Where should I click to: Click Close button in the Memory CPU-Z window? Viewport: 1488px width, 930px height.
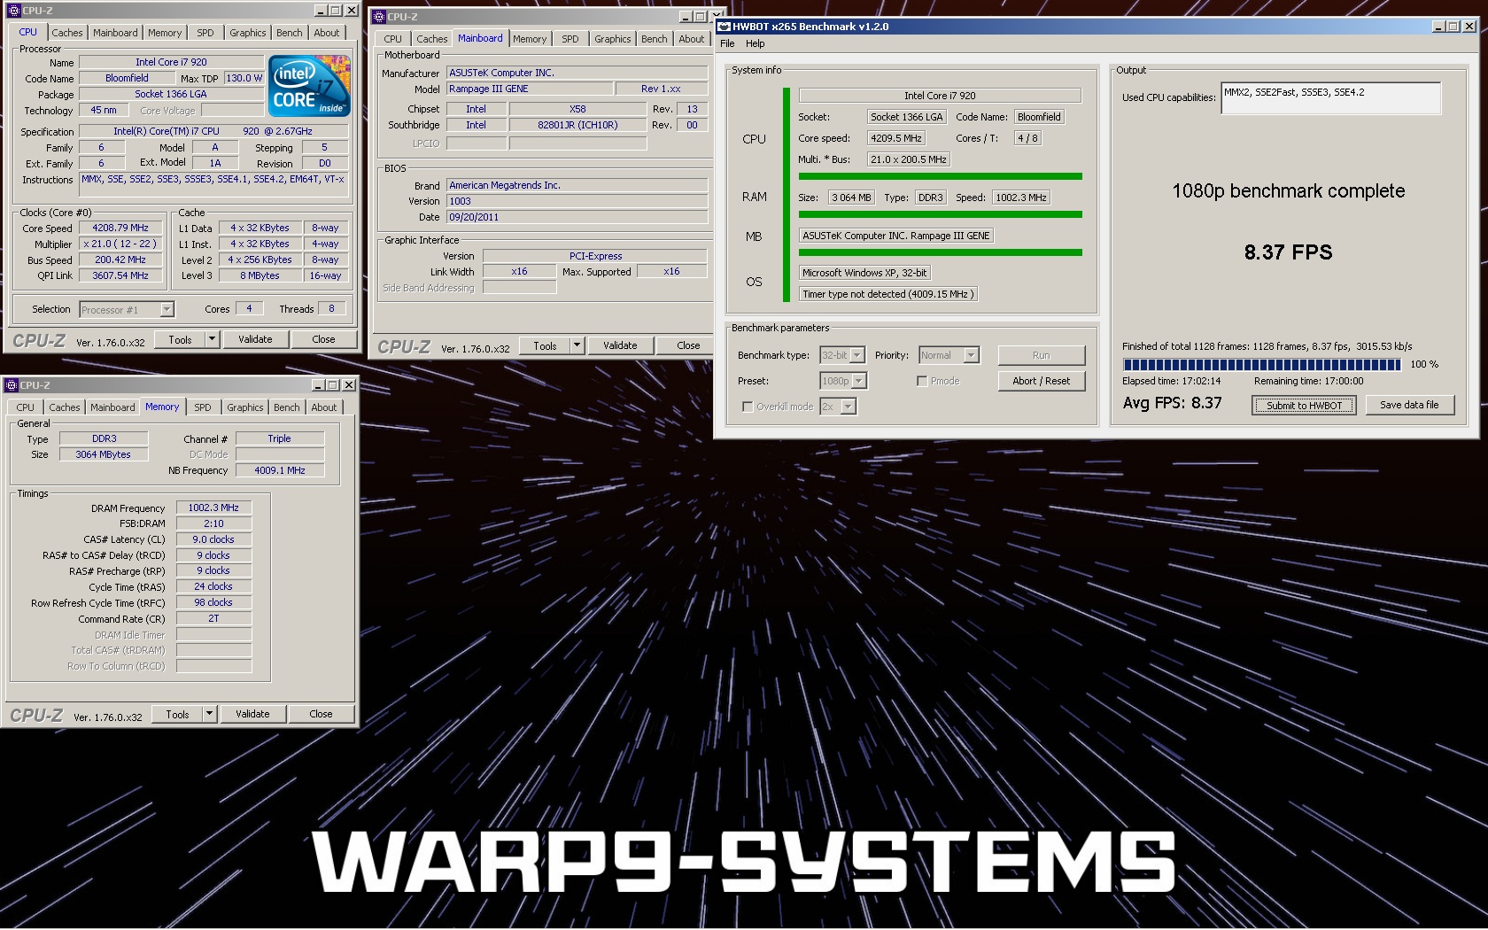321,714
